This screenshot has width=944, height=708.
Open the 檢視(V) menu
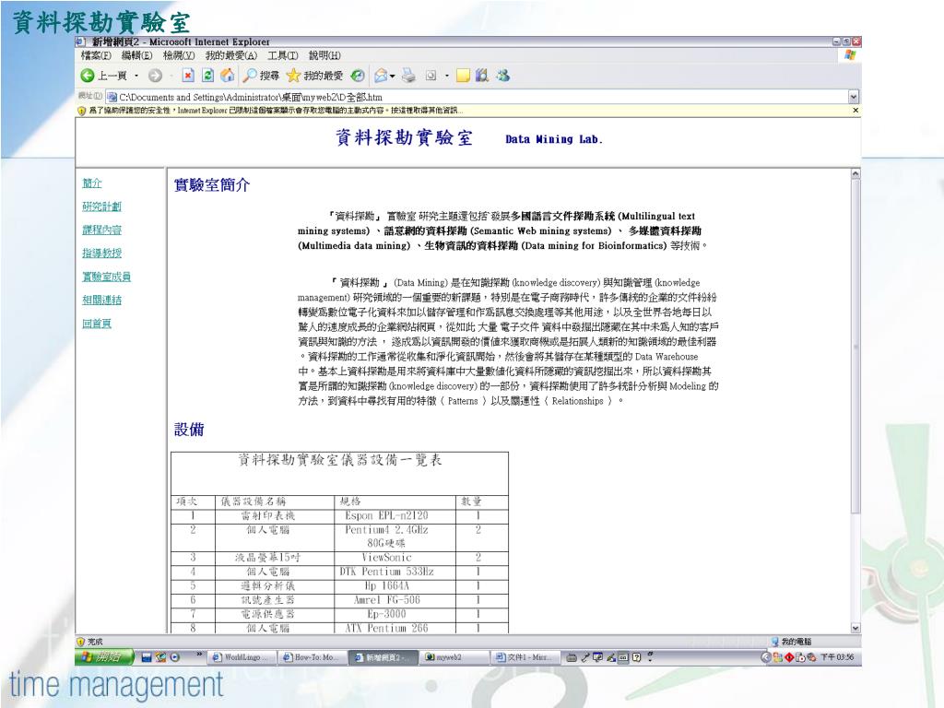coord(178,55)
